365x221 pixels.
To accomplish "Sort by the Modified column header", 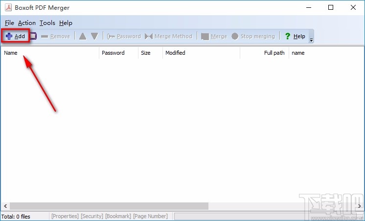I will [x=201, y=53].
